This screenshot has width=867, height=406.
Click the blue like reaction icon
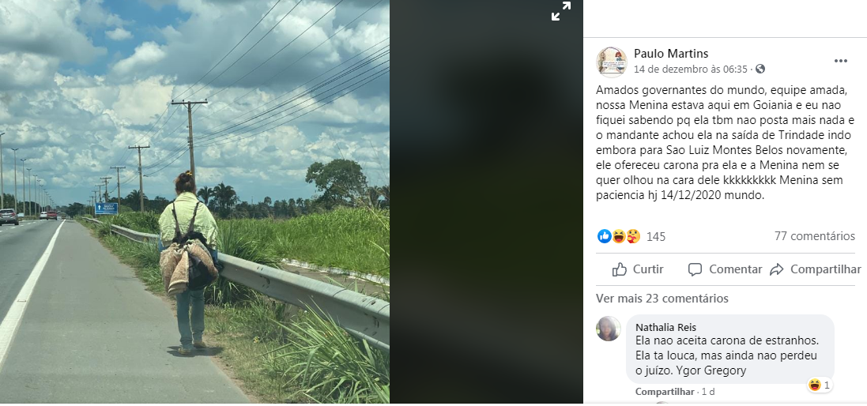605,236
